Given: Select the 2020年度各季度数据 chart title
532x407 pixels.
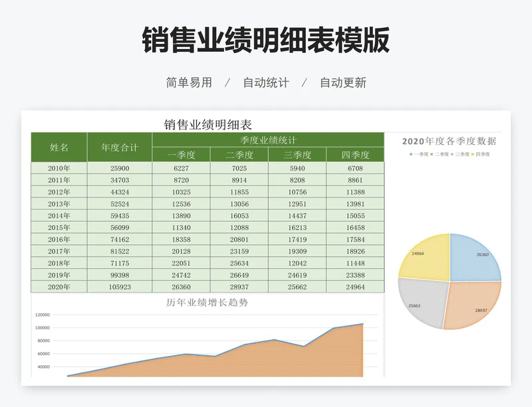Looking at the screenshot, I should [450, 141].
